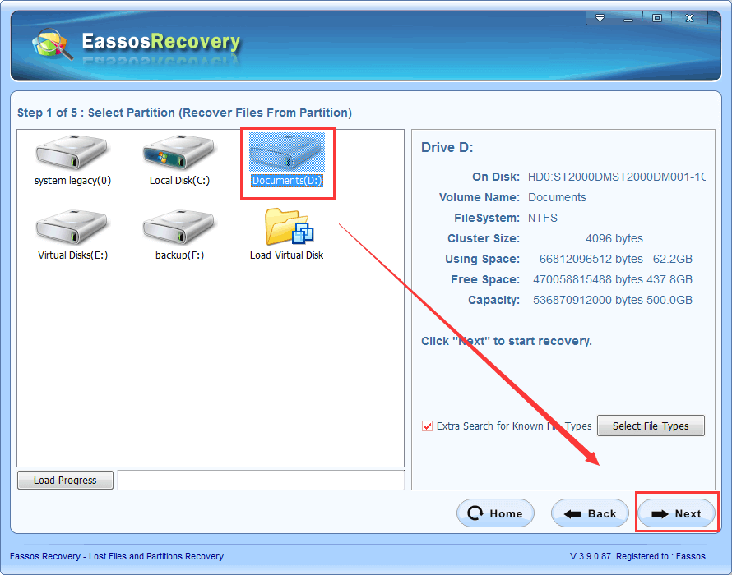Choose the Documents(D:) partition icon
Viewport: 732px width, 575px height.
tap(287, 152)
